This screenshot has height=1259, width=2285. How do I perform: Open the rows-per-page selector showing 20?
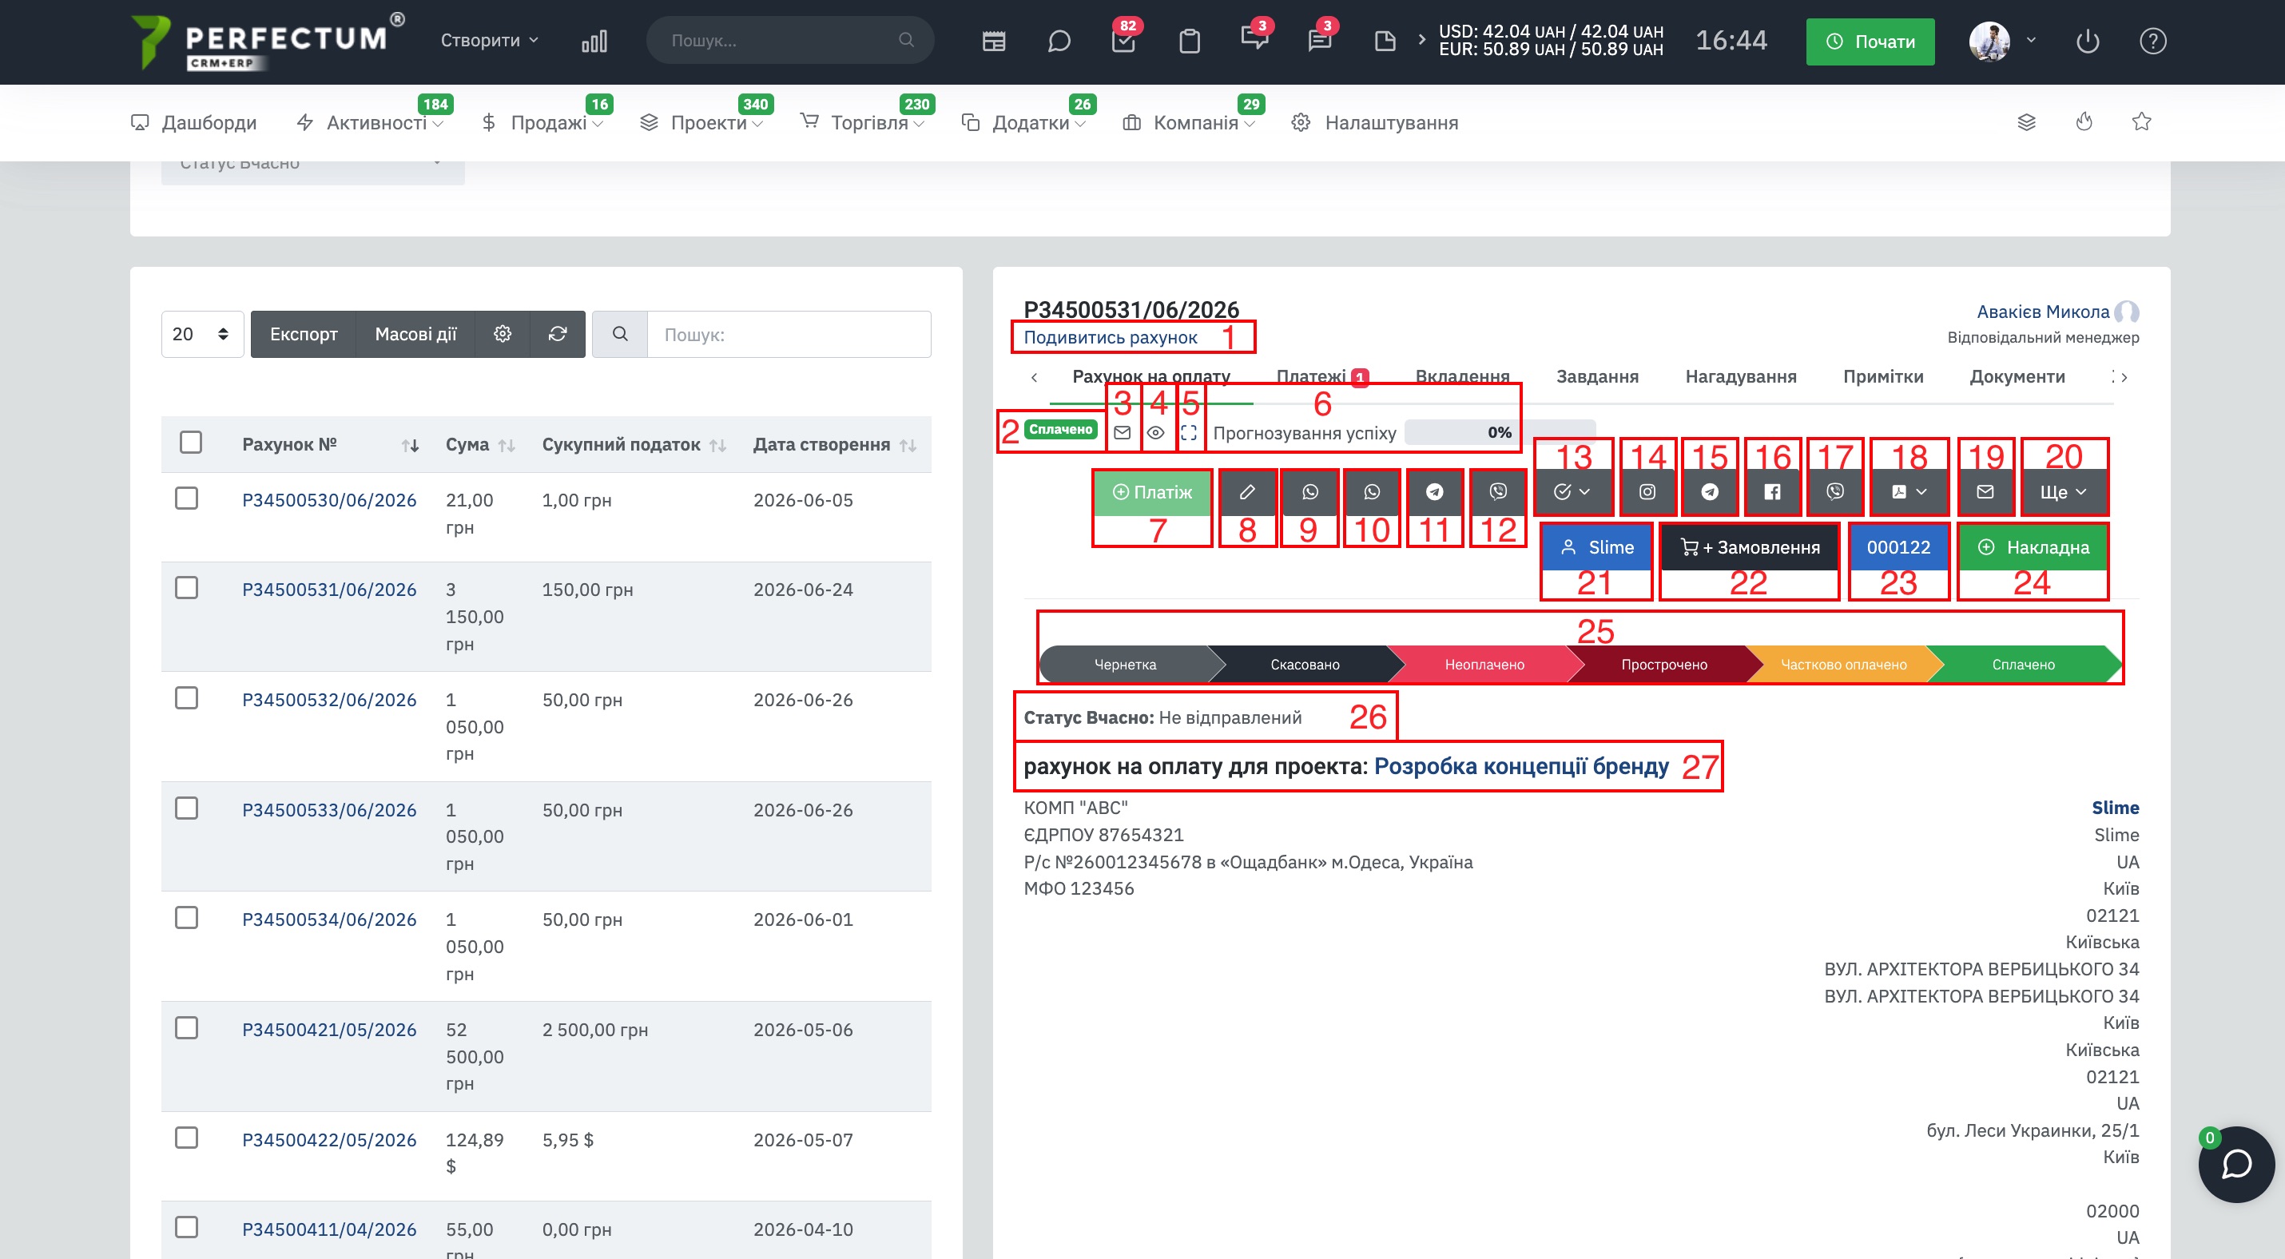tap(201, 334)
